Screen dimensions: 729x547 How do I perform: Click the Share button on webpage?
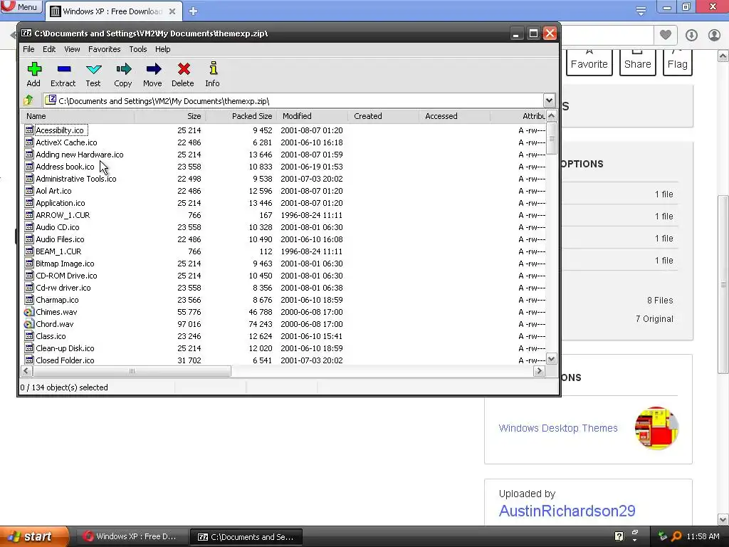pos(637,63)
